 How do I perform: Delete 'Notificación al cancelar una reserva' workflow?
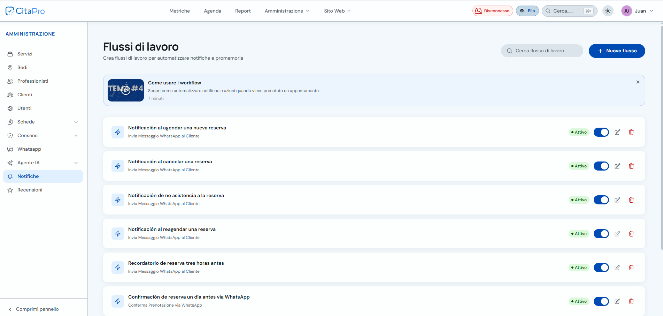[x=631, y=166]
